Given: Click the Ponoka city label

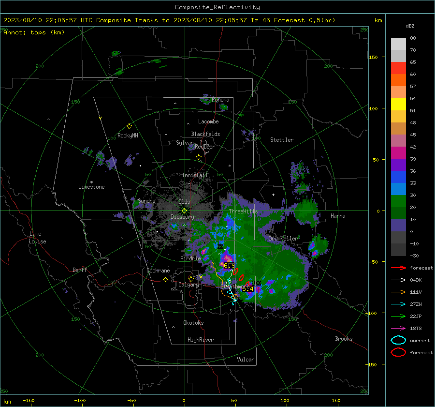Looking at the screenshot, I should click(220, 100).
